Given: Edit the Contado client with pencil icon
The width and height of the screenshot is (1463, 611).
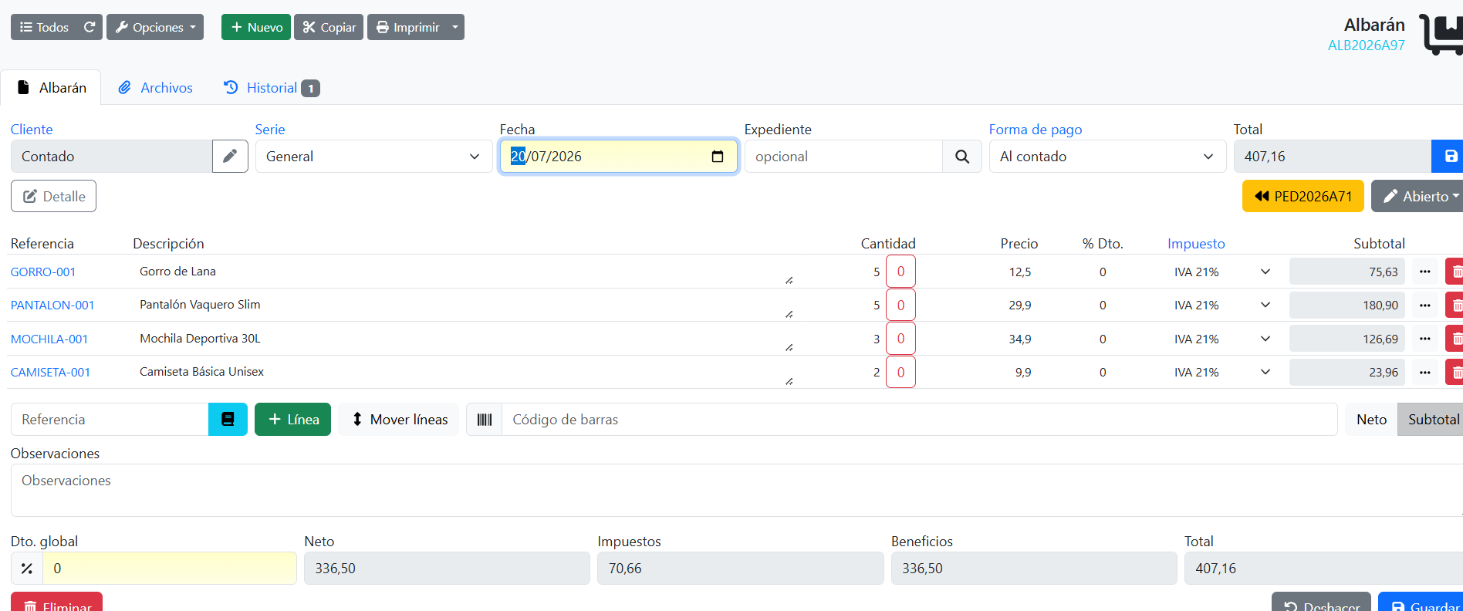Looking at the screenshot, I should (230, 156).
